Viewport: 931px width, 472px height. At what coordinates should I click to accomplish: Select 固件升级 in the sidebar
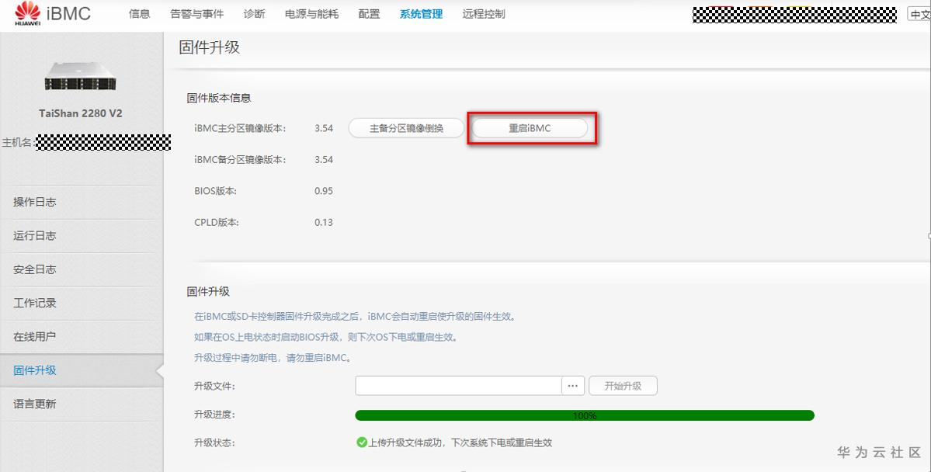[82, 370]
